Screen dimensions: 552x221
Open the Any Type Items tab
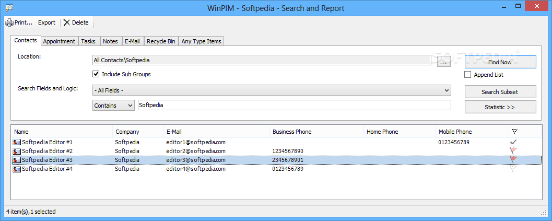202,41
